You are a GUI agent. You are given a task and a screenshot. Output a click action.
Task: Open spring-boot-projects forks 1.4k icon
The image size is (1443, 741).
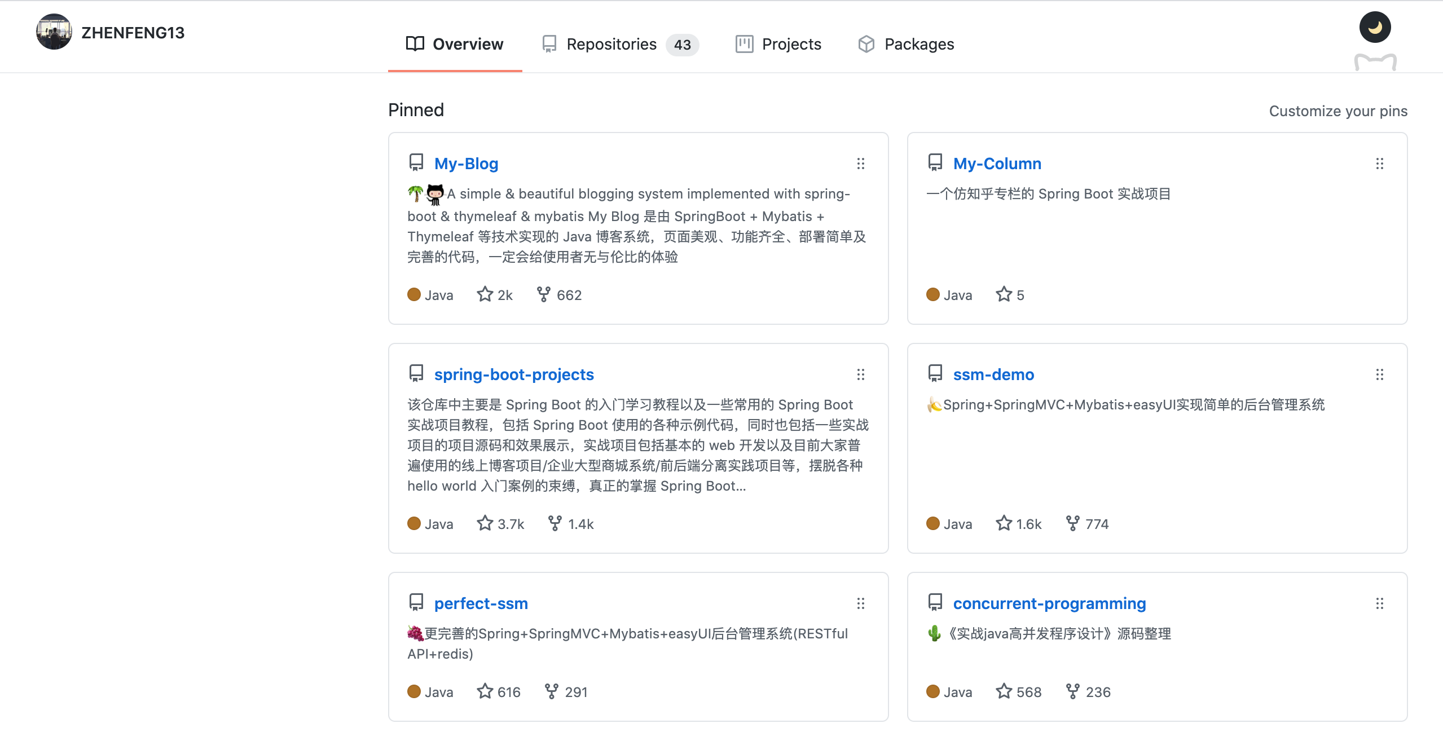click(555, 523)
